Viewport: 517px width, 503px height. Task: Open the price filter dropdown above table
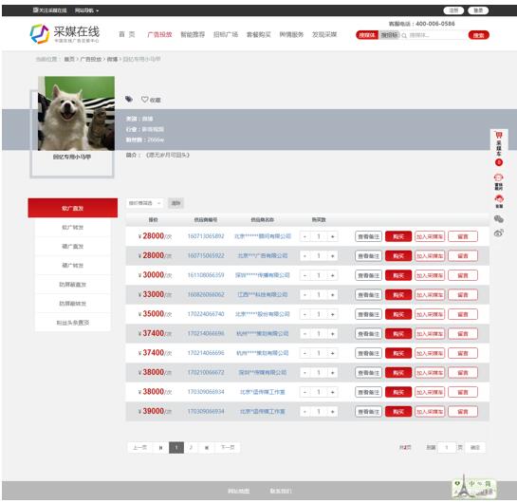click(144, 203)
